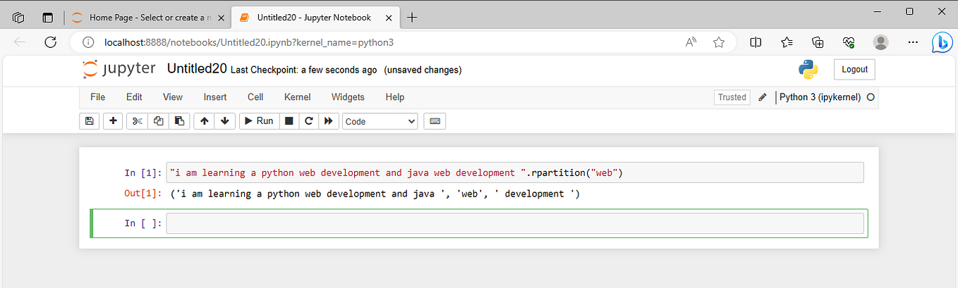Open the cell type Code dropdown
Viewport: 958px width, 288px height.
[380, 121]
